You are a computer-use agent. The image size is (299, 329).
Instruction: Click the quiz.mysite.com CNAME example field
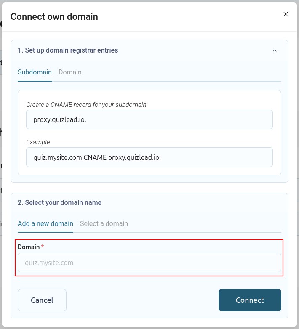tap(149, 157)
